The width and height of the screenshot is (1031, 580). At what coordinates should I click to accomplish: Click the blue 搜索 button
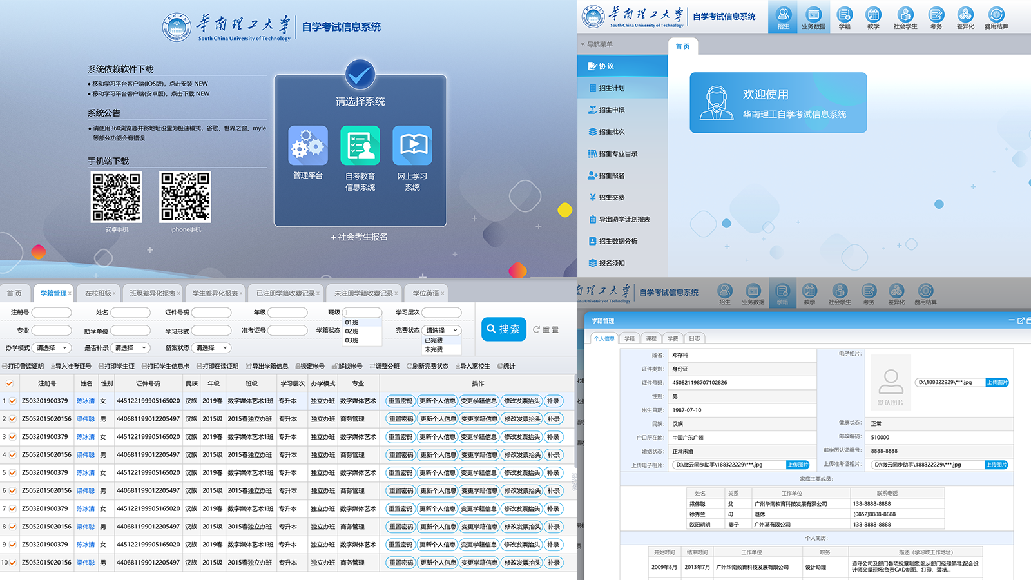503,329
